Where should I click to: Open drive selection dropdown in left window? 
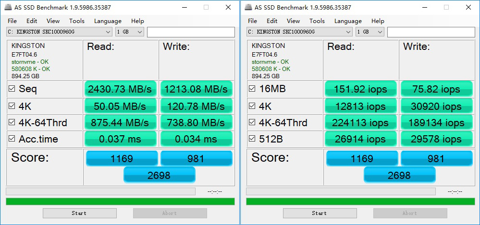[60, 32]
